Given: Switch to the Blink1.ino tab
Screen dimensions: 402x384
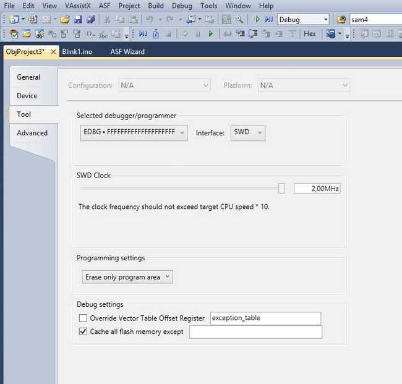Looking at the screenshot, I should (77, 51).
